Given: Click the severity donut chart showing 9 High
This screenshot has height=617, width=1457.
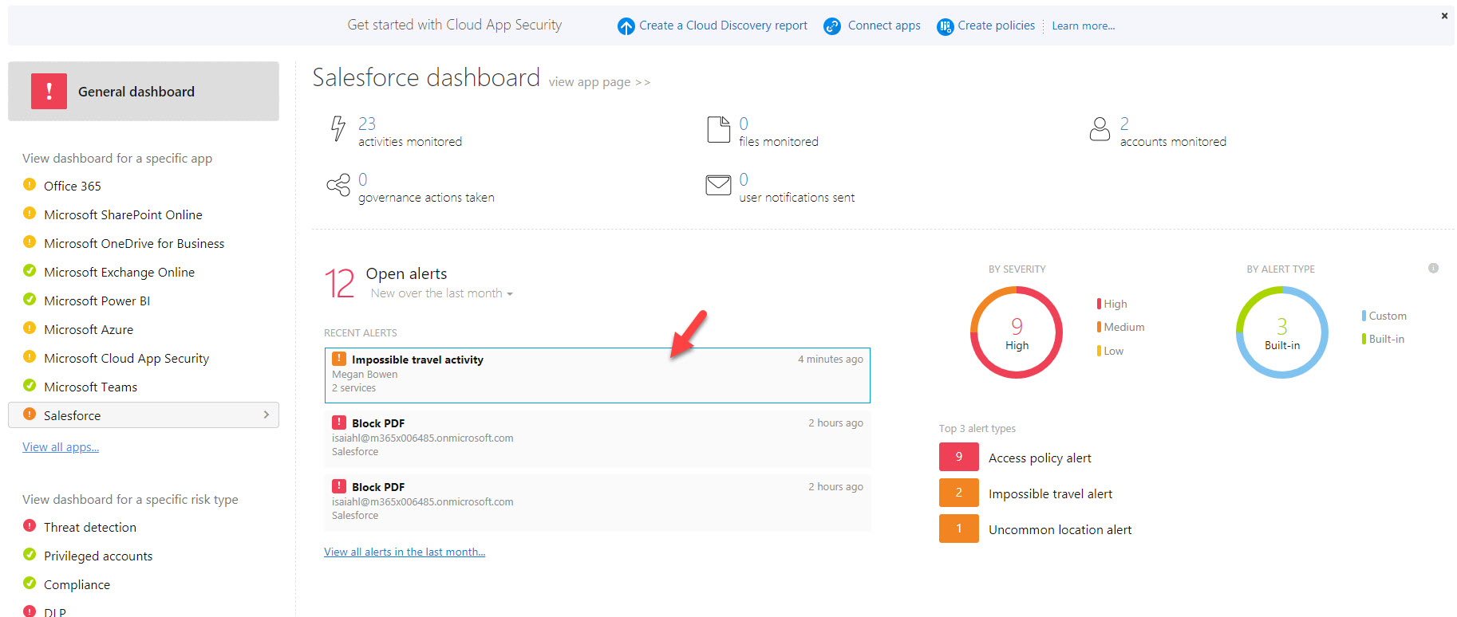Looking at the screenshot, I should [1017, 332].
